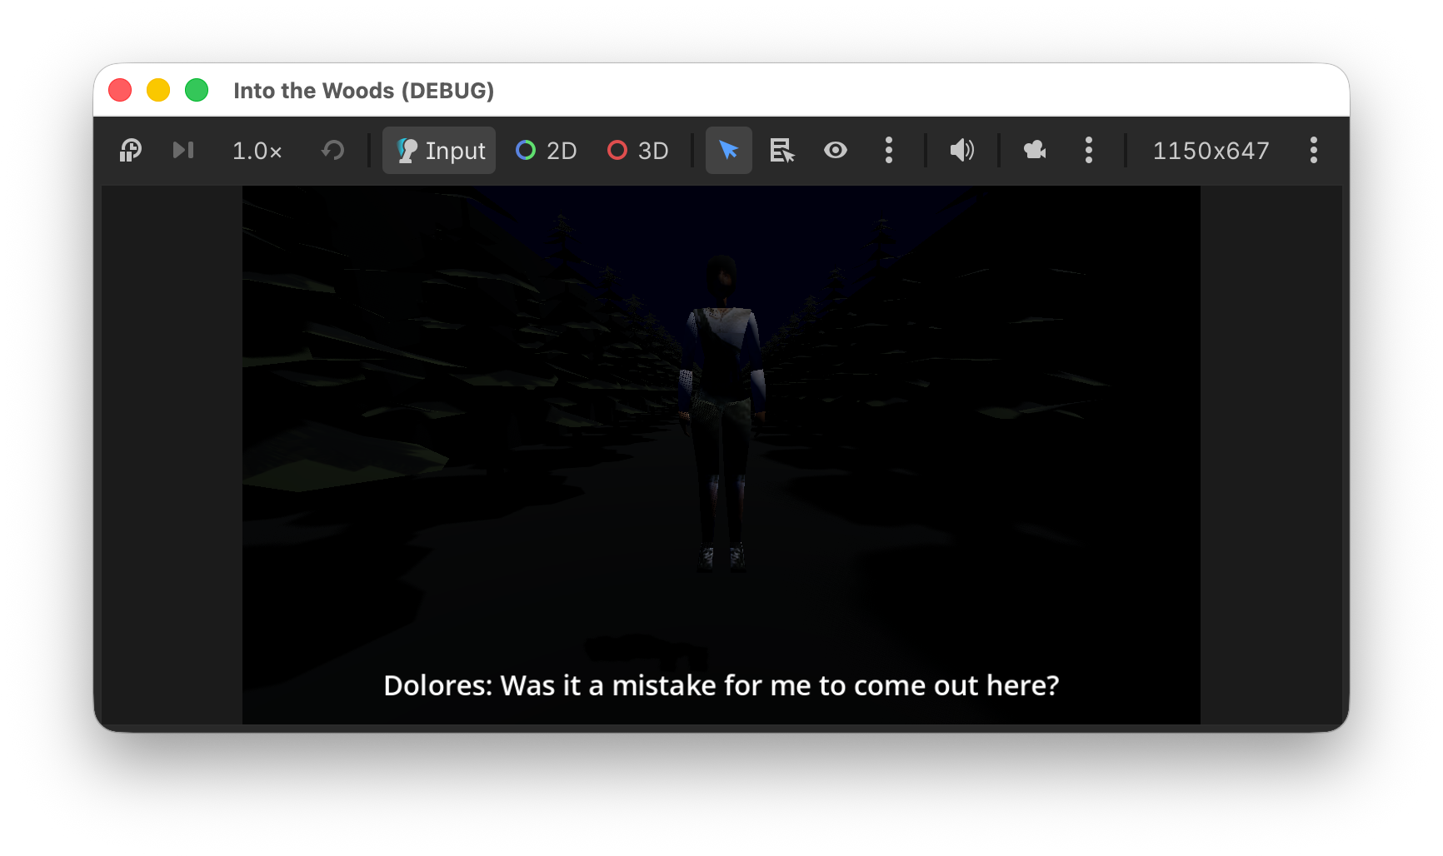Select the 3D node selection mode
1443x856 pixels.
pyautogui.click(x=638, y=151)
